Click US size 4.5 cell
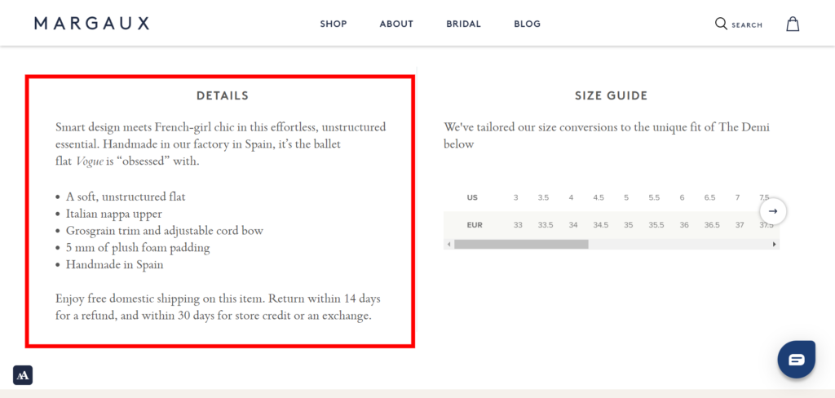Viewport: 835px width, 398px height. click(x=599, y=197)
